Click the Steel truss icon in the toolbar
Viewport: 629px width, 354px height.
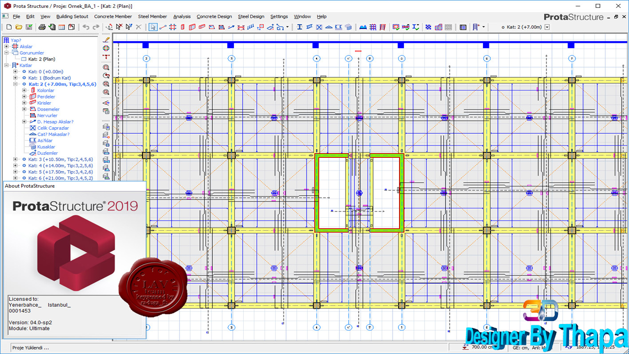(x=329, y=27)
